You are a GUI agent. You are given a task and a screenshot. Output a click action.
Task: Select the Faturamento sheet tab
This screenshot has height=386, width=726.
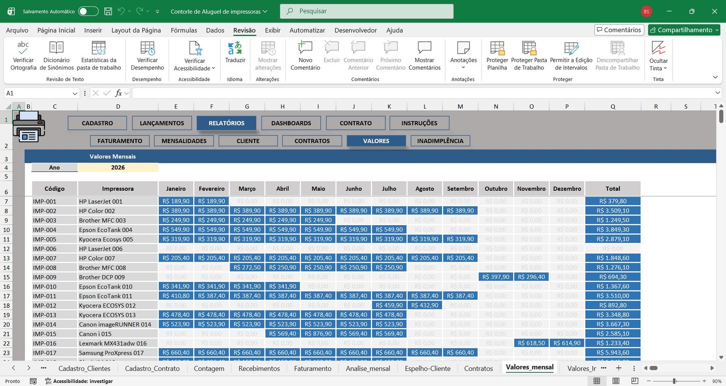tap(313, 369)
